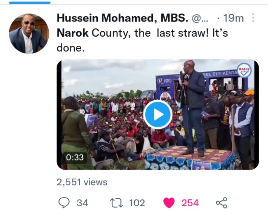View the 2,551 views count
Screen dimensions: 268x213
point(82,182)
